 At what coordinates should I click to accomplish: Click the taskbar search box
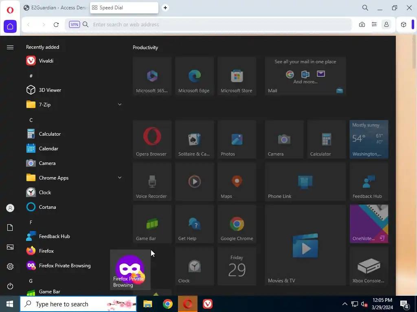(78, 304)
